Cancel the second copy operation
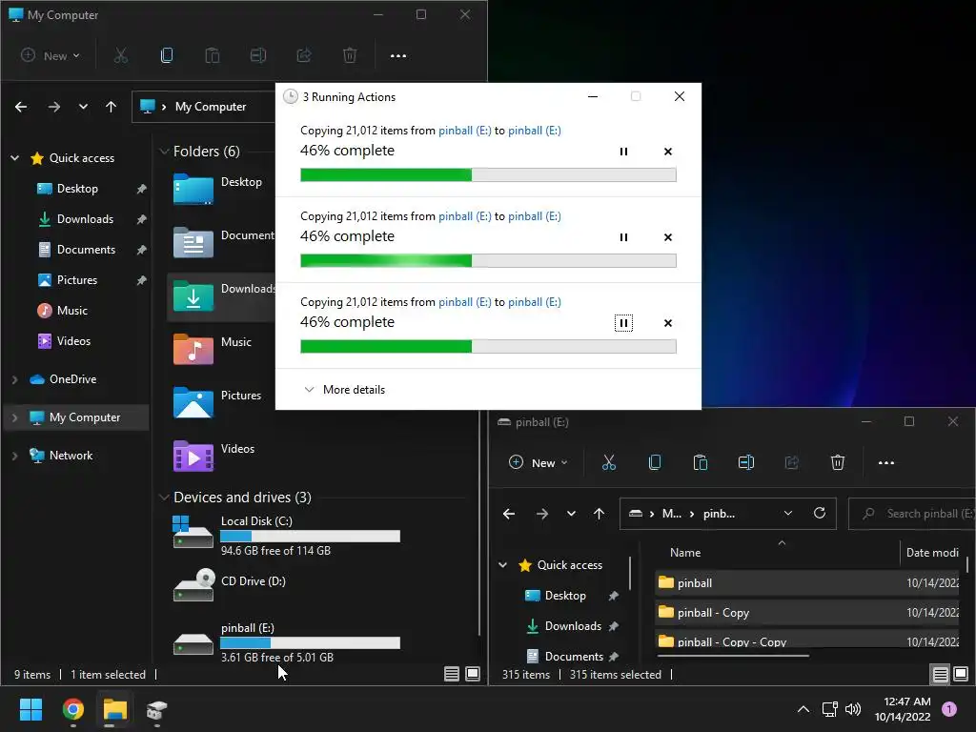This screenshot has height=732, width=976. tap(668, 237)
